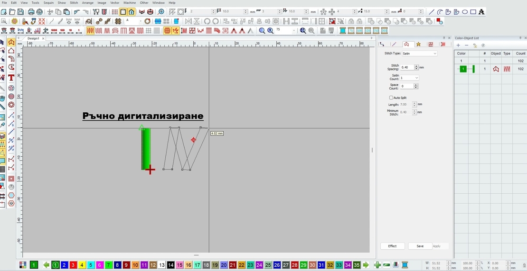Select the rectangle shape drawing tool

(473, 12)
